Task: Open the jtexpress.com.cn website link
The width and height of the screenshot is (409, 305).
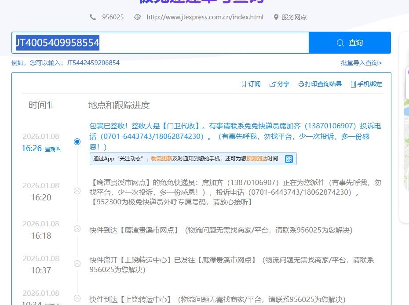Action: coord(205,17)
